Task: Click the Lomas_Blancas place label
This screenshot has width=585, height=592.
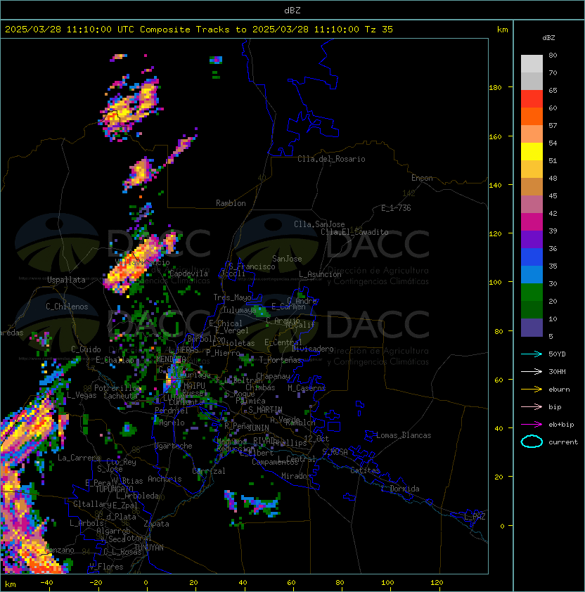Action: click(x=404, y=435)
